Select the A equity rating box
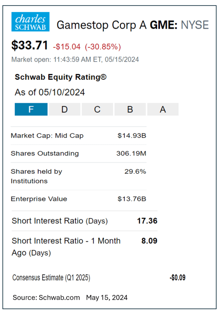Viewport: 219px width, 311px height. click(163, 109)
